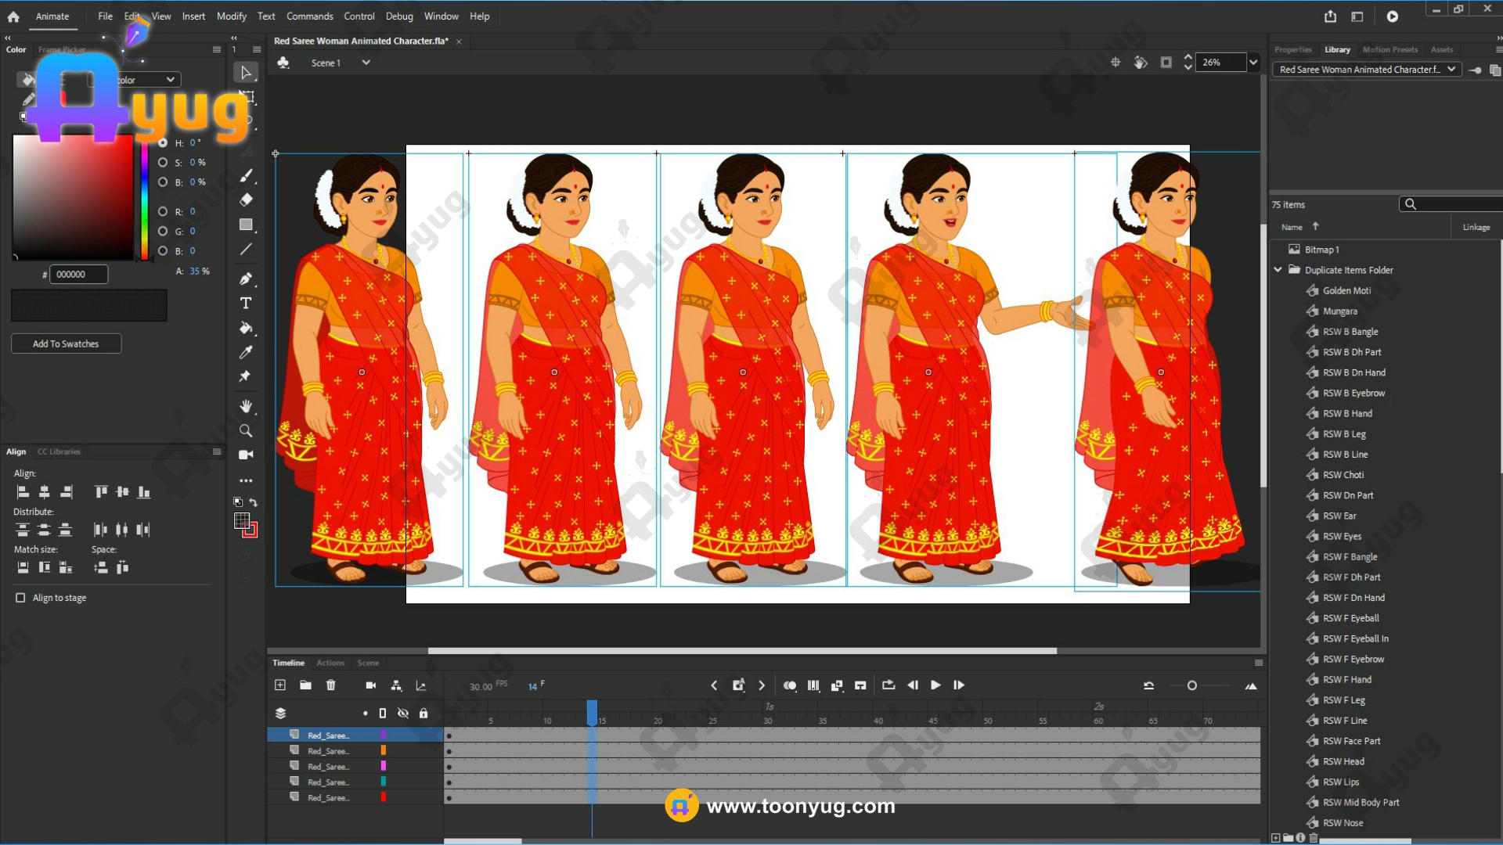
Task: Click the Eyedropper tool
Action: pos(246,352)
